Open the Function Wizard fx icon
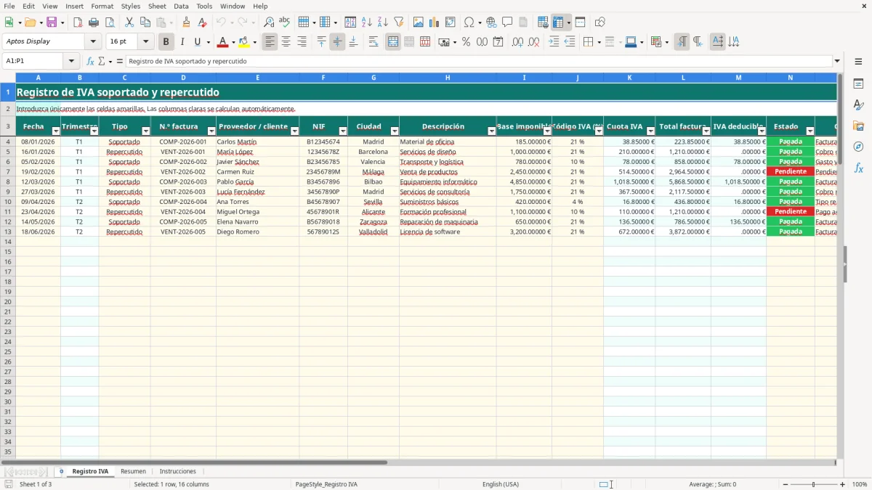This screenshot has height=490, width=872. click(90, 62)
